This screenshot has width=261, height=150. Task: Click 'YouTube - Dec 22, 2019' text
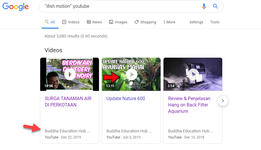pos(63,137)
